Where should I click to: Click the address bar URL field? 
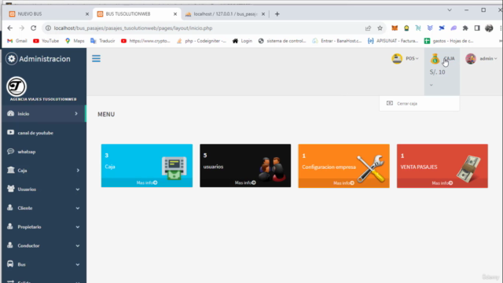coord(205,28)
